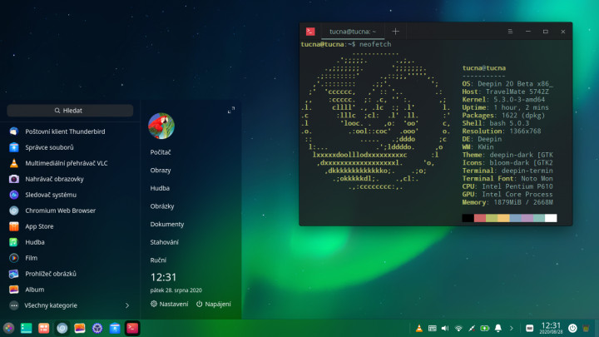
Task: Open terminal hamburger menu
Action: 510,32
